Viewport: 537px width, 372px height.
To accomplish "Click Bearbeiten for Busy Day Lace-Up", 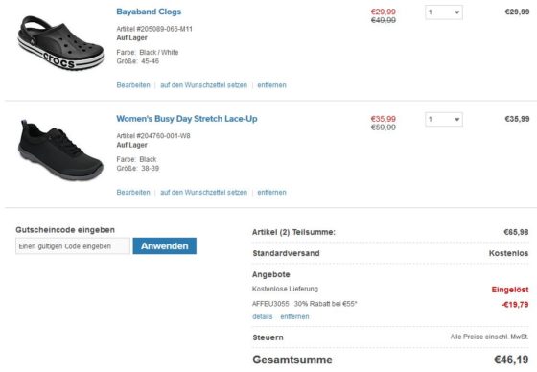I will point(133,192).
